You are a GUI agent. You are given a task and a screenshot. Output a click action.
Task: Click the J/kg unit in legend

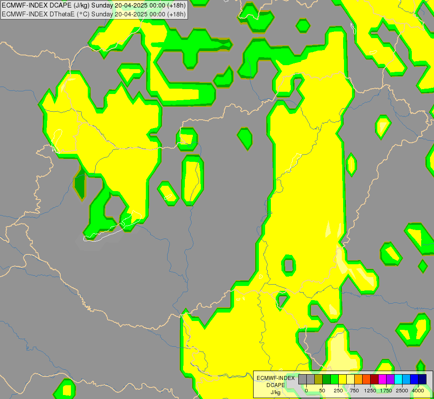coord(276,392)
